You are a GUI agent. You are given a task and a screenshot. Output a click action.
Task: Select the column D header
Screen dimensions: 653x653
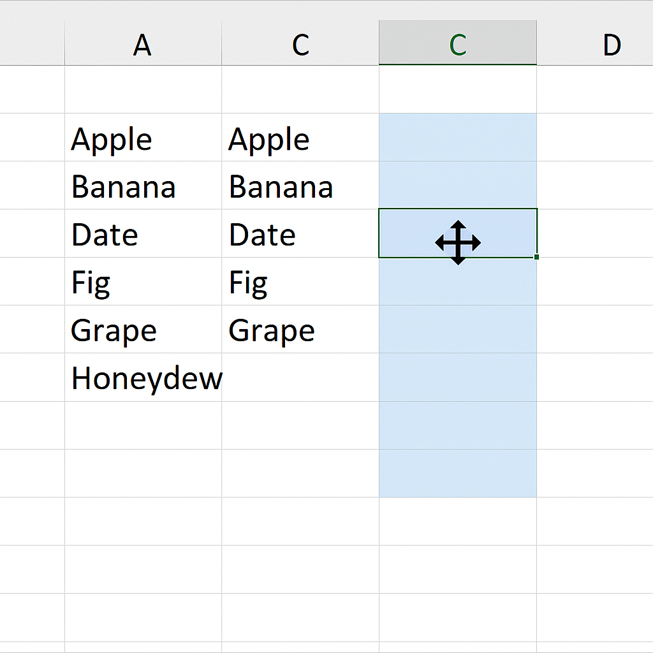[595, 43]
